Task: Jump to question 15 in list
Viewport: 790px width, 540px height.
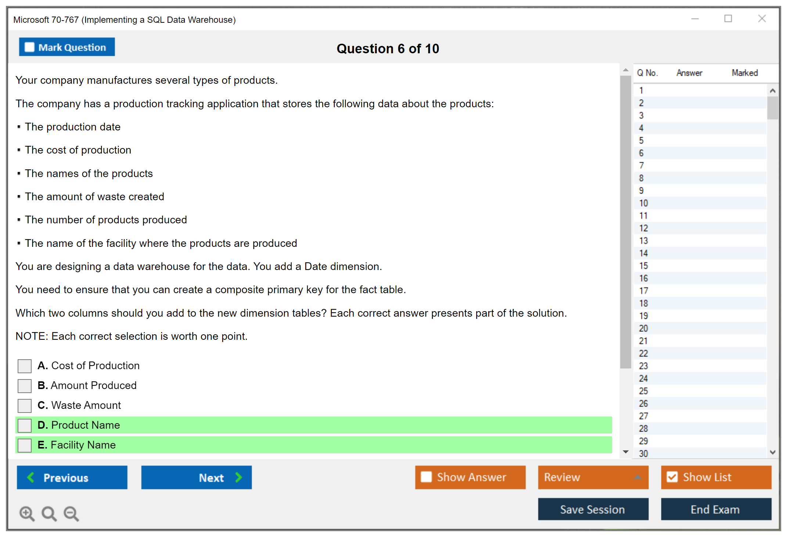Action: [643, 266]
